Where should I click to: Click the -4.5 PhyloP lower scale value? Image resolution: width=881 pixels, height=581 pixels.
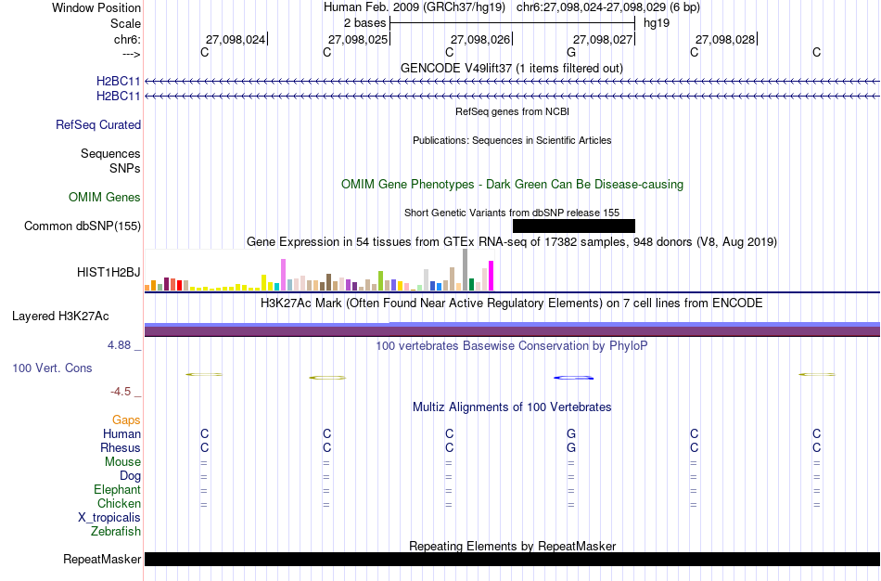tap(121, 392)
